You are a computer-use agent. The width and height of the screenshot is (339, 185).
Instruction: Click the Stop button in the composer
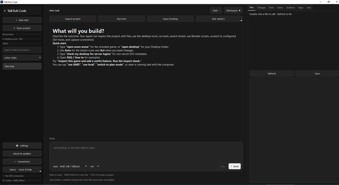coord(223,166)
